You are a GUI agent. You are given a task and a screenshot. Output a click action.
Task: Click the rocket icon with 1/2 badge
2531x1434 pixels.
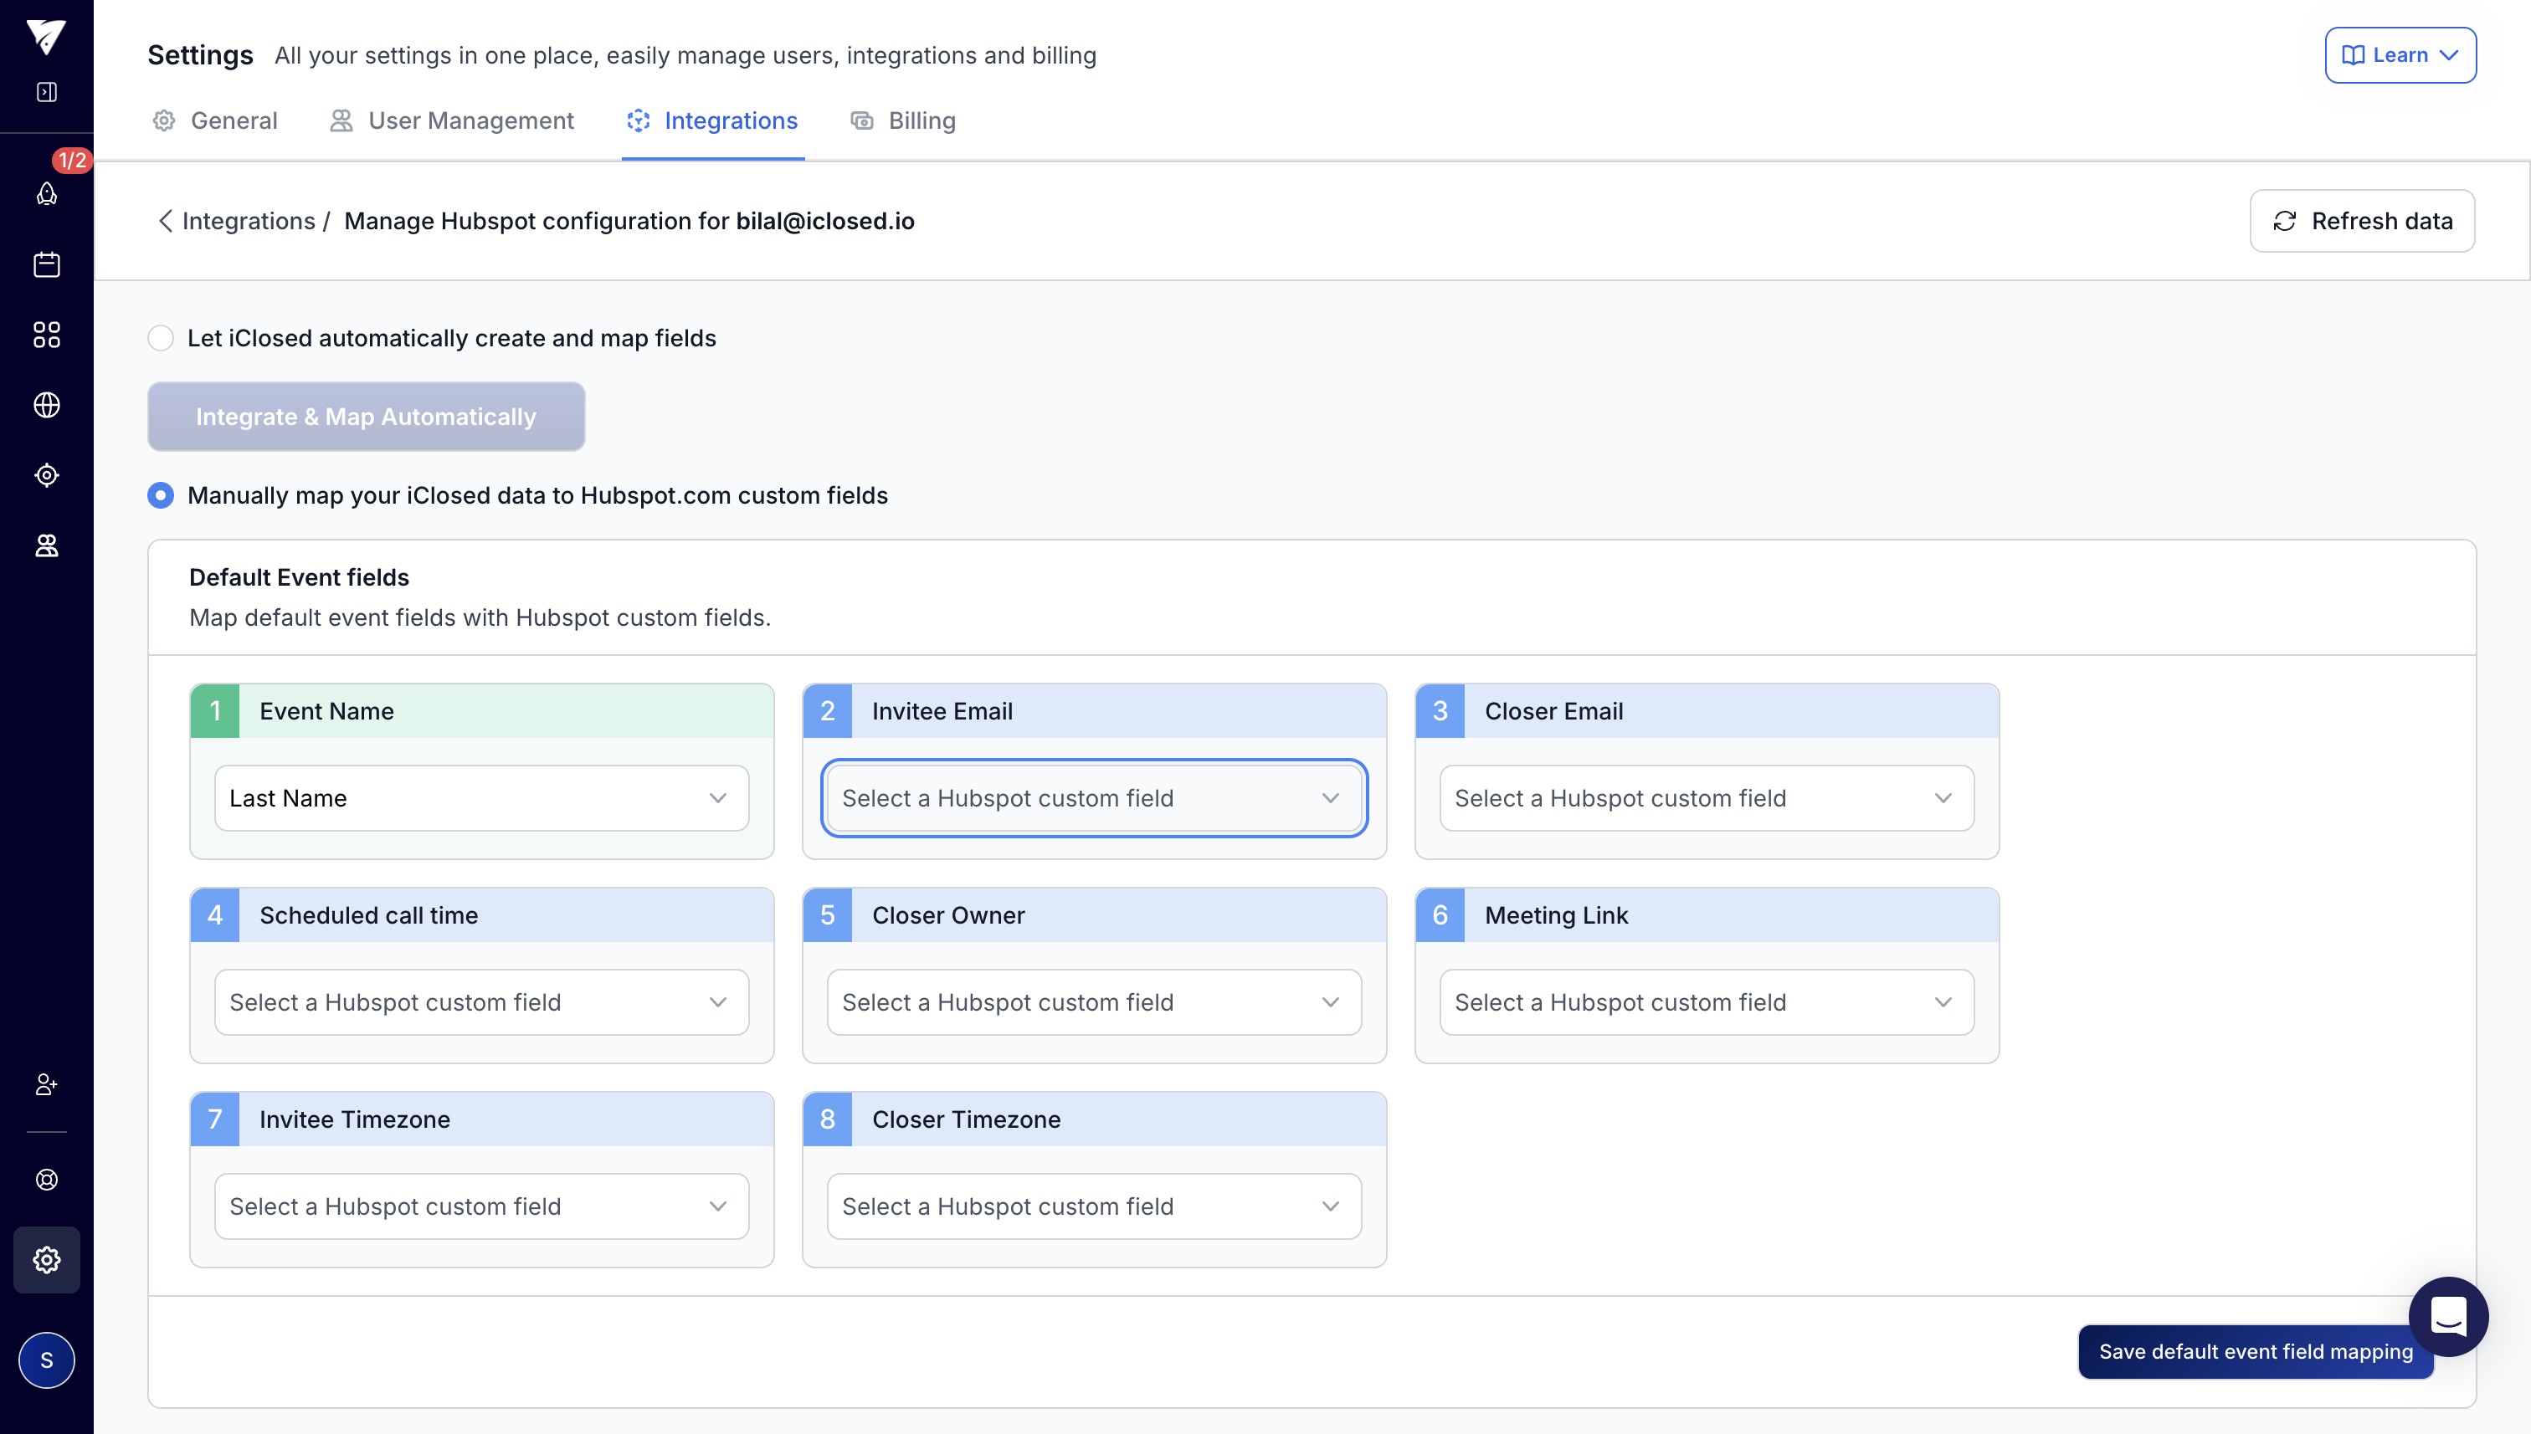tap(46, 193)
